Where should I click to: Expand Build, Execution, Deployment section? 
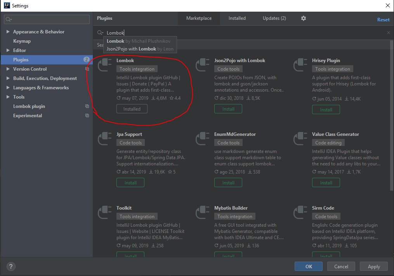[x=8, y=78]
